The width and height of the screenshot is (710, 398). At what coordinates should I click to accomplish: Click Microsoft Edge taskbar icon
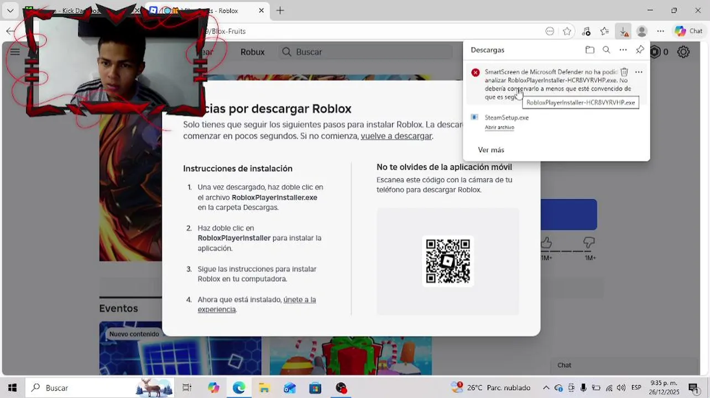tap(239, 388)
